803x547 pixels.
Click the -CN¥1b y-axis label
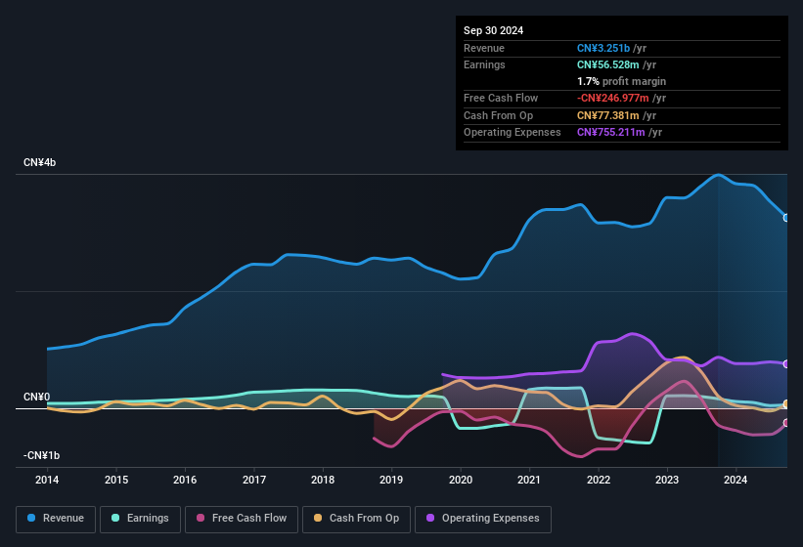pos(41,455)
